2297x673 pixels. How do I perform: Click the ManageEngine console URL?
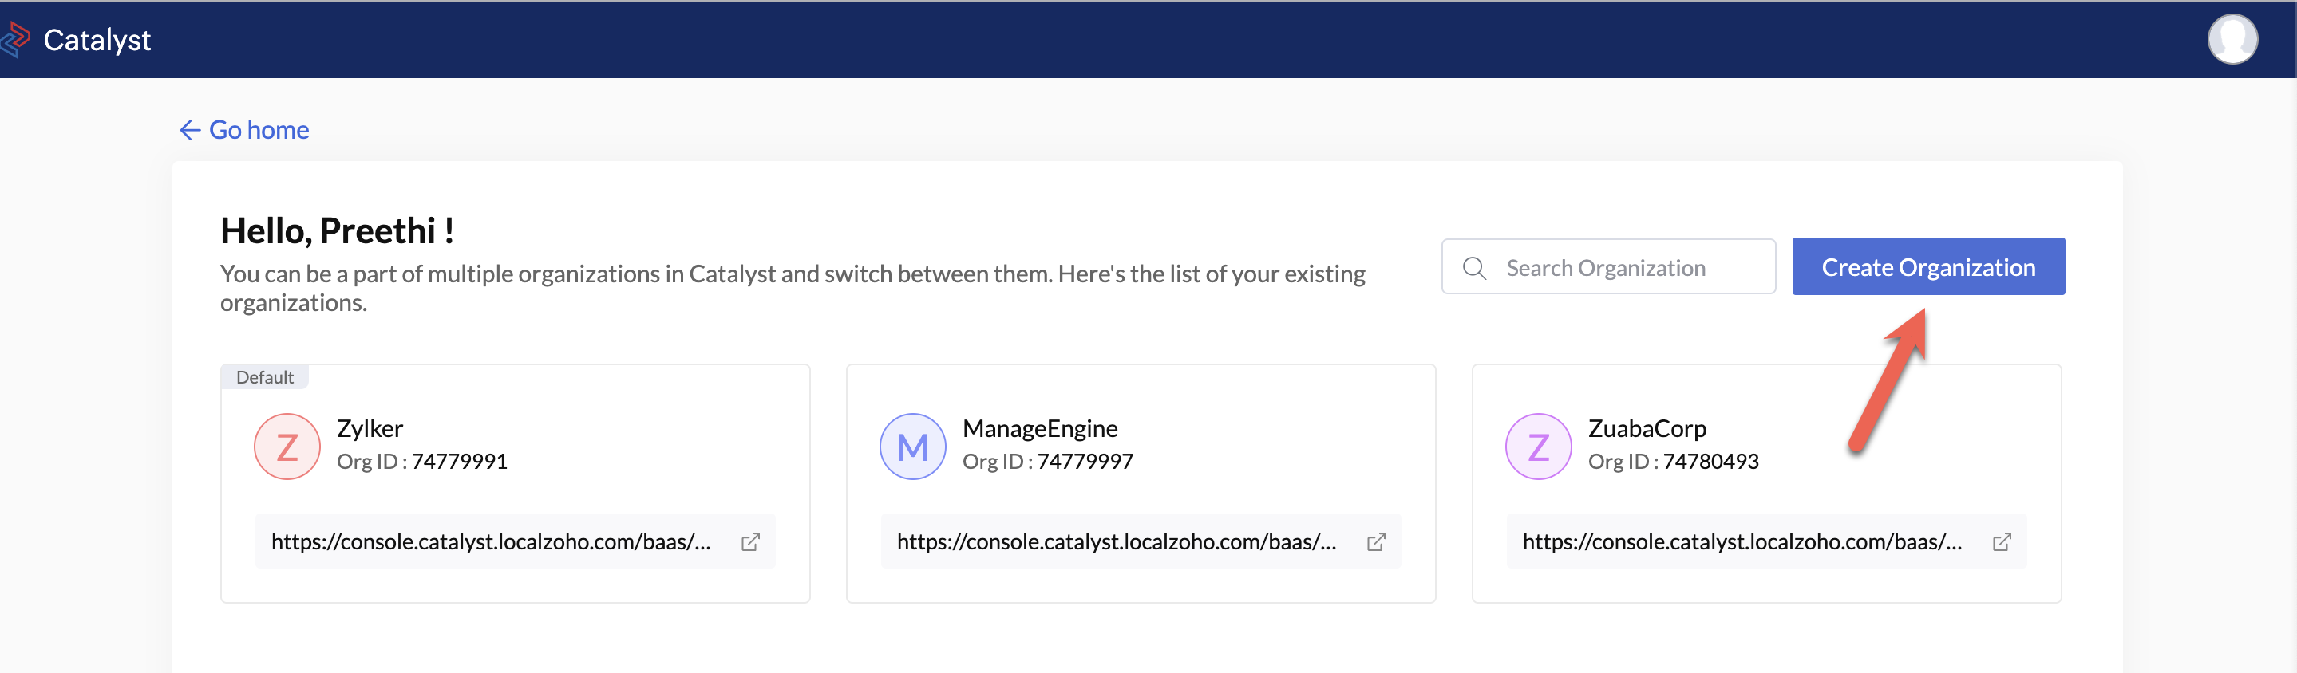pos(1117,542)
